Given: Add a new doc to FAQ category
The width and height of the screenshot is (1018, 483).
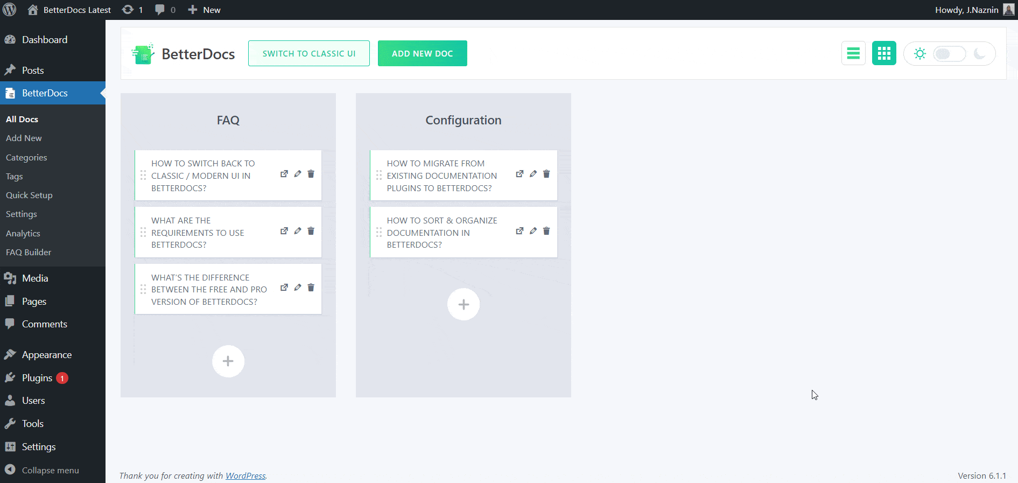Looking at the screenshot, I should pos(228,361).
